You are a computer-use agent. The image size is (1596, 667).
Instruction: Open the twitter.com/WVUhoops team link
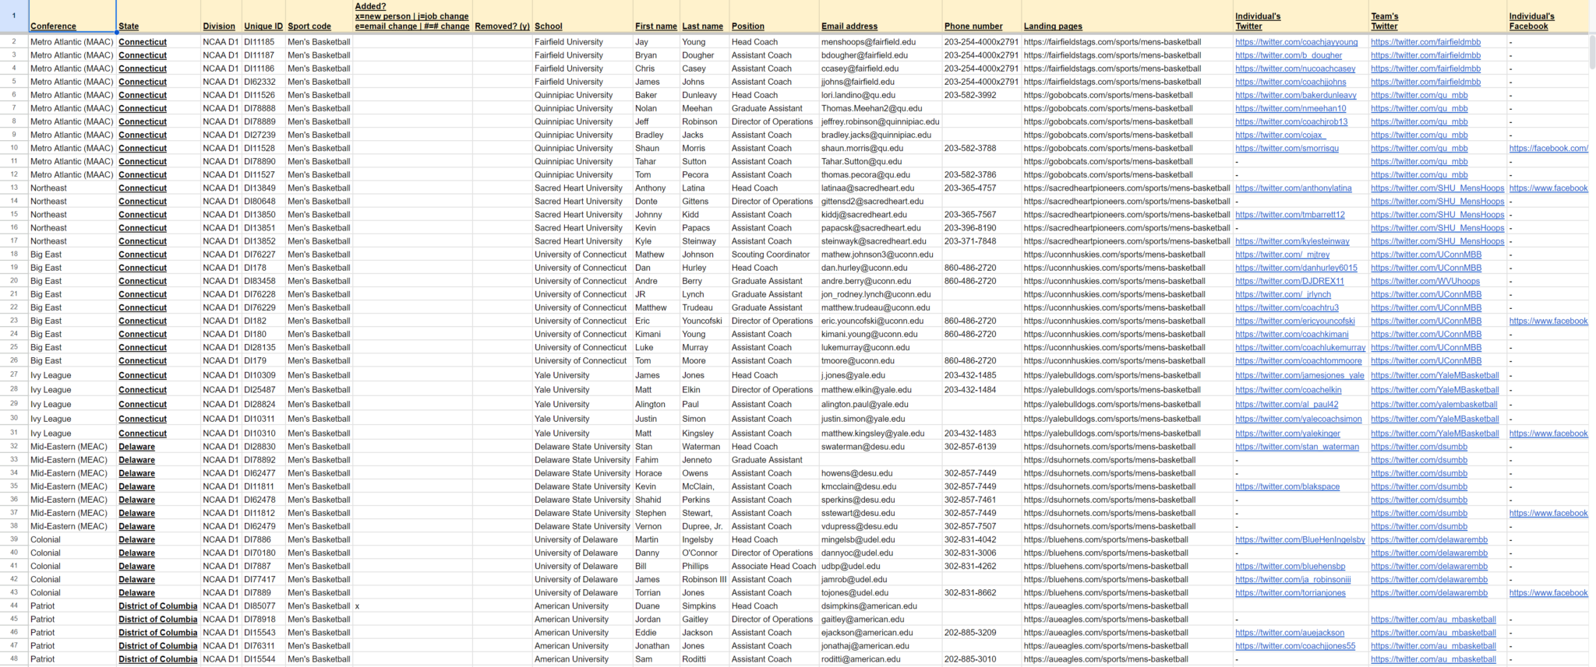1425,281
